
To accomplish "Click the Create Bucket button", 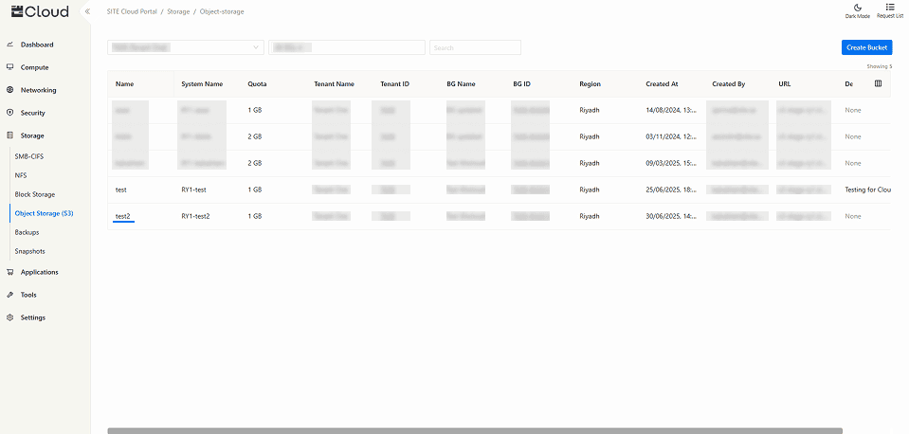I will click(866, 47).
